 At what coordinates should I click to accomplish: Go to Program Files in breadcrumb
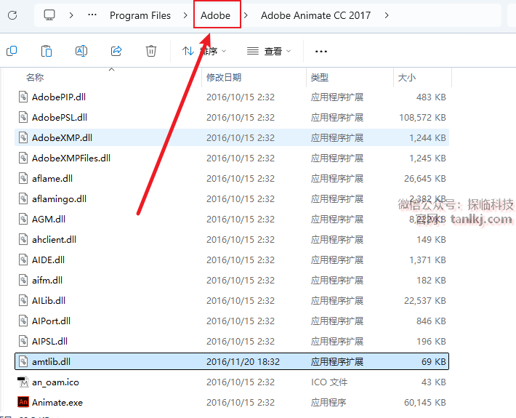140,15
